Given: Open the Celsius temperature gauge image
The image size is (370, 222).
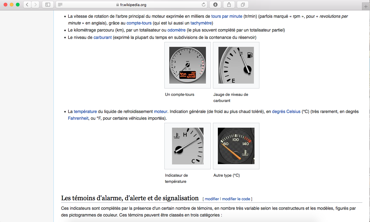Looking at the screenshot, I should 236,146.
